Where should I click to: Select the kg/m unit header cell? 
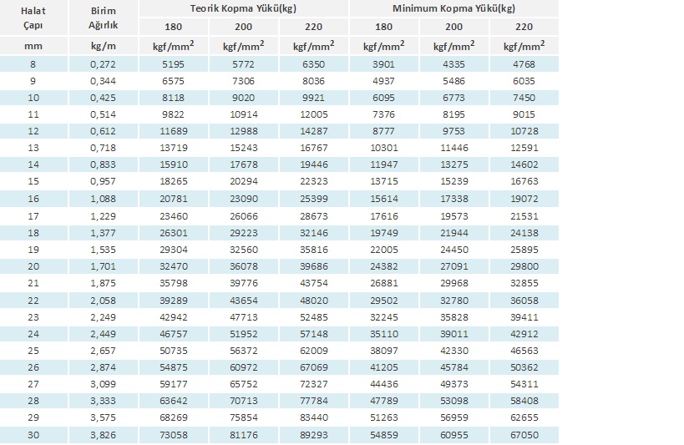click(x=104, y=46)
